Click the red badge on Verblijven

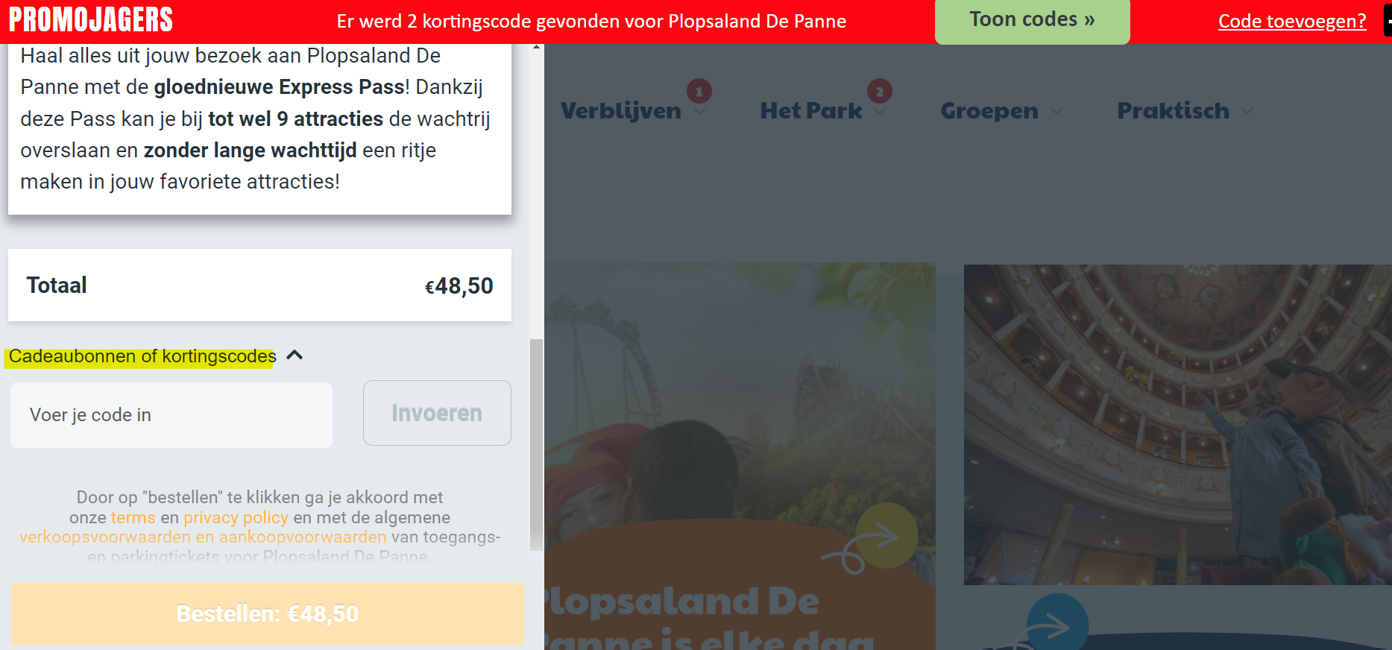699,92
